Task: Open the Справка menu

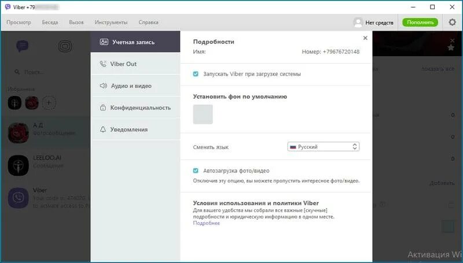Action: [x=148, y=22]
